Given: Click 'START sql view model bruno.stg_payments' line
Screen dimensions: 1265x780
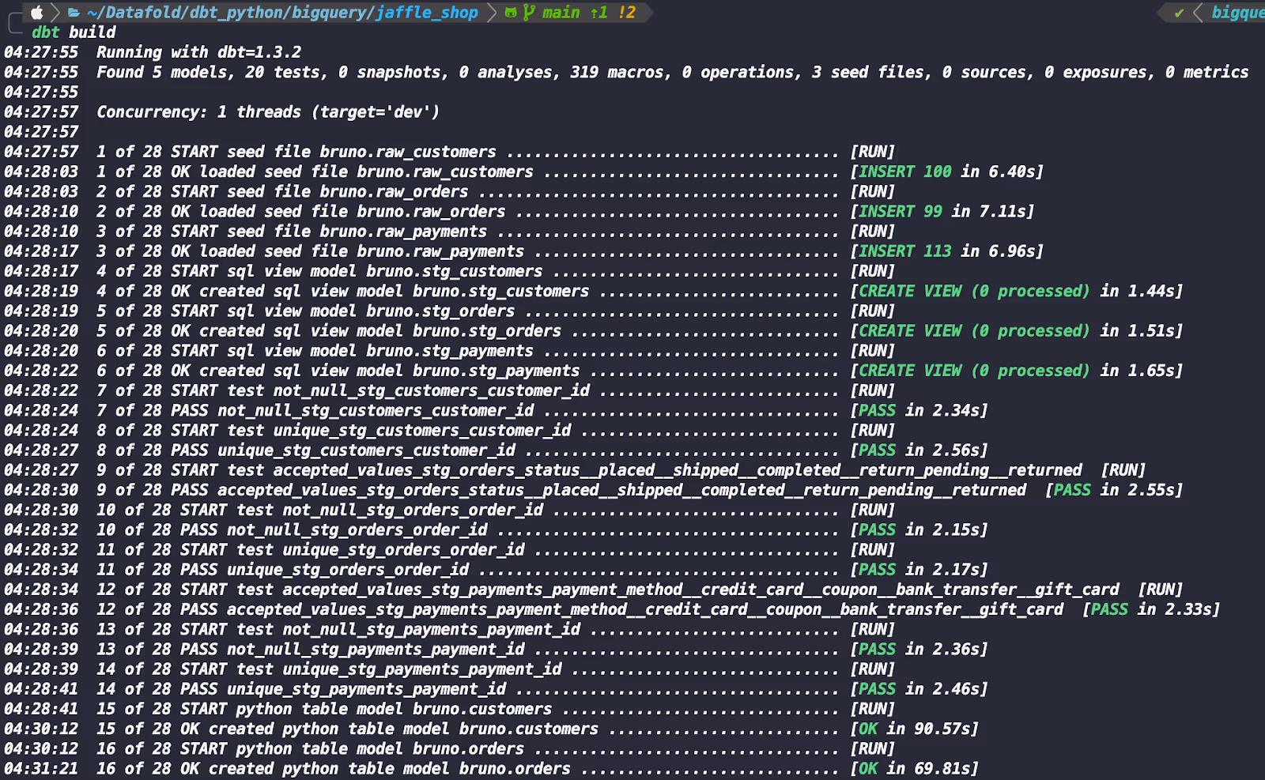Looking at the screenshot, I should 353,350.
